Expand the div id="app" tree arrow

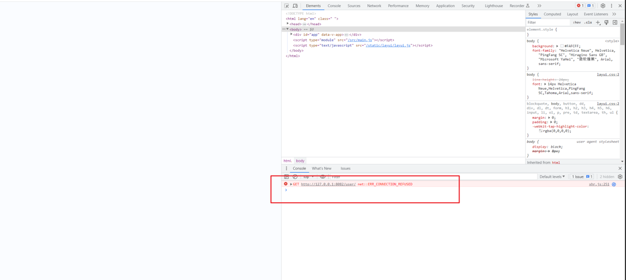[291, 34]
